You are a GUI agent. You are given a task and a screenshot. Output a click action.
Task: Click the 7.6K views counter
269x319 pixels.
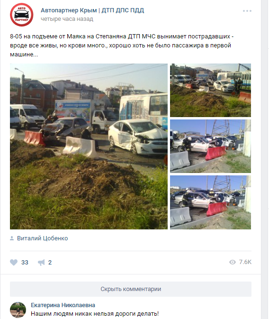tap(245, 262)
